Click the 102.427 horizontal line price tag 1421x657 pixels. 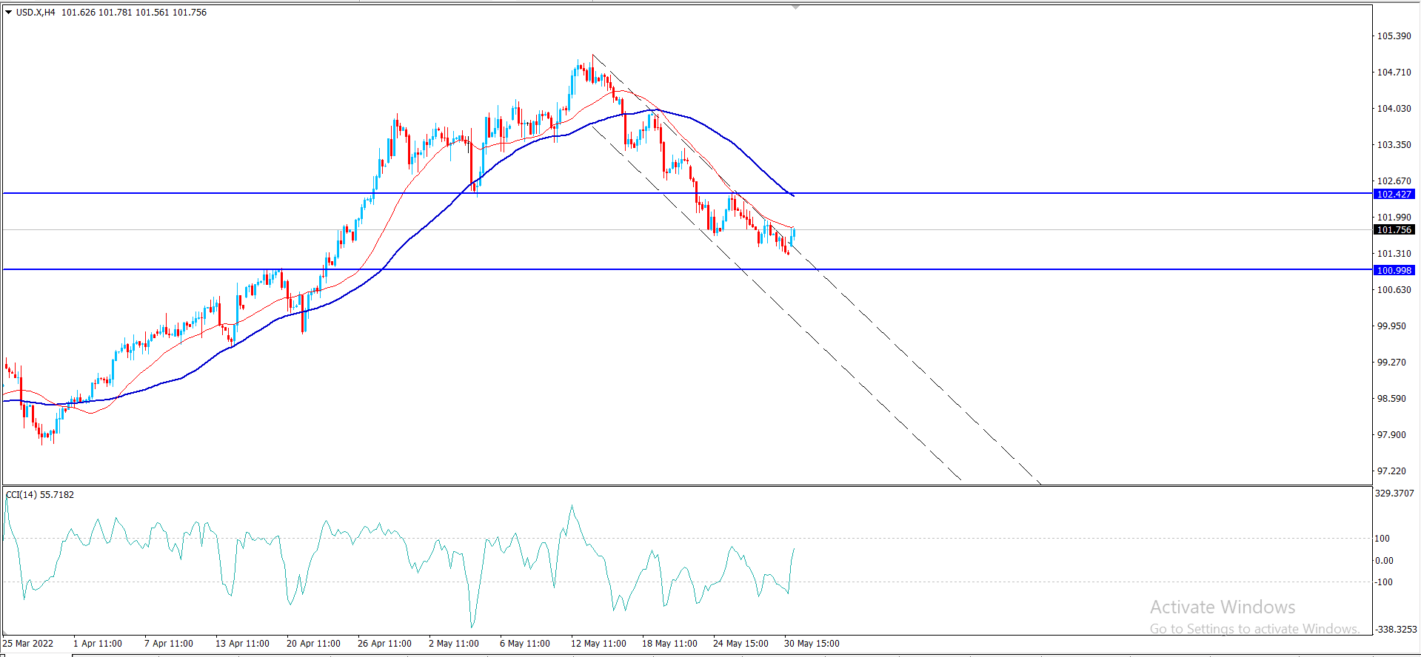[x=1394, y=195]
